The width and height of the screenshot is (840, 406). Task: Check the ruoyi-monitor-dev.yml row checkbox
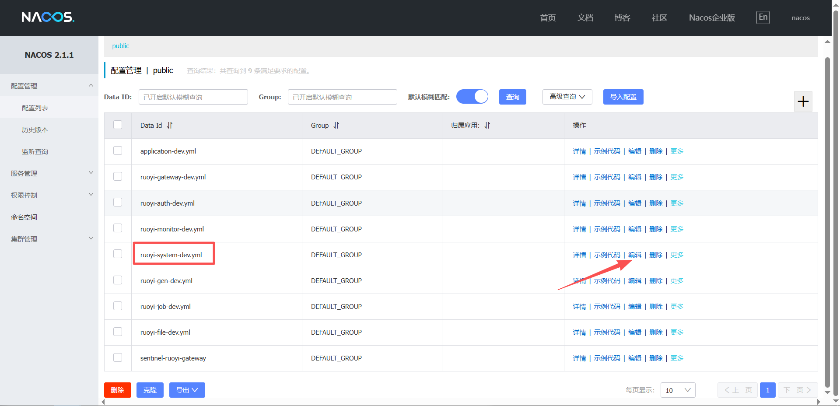coord(118,228)
